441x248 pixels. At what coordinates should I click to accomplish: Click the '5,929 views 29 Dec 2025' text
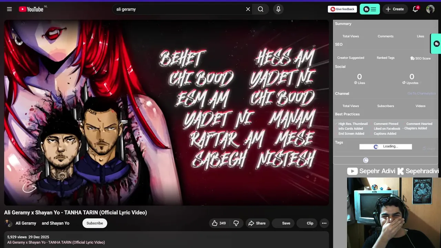tap(28, 237)
